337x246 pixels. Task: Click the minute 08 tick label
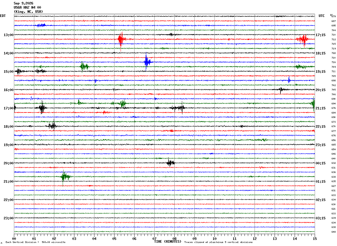(x=174, y=239)
